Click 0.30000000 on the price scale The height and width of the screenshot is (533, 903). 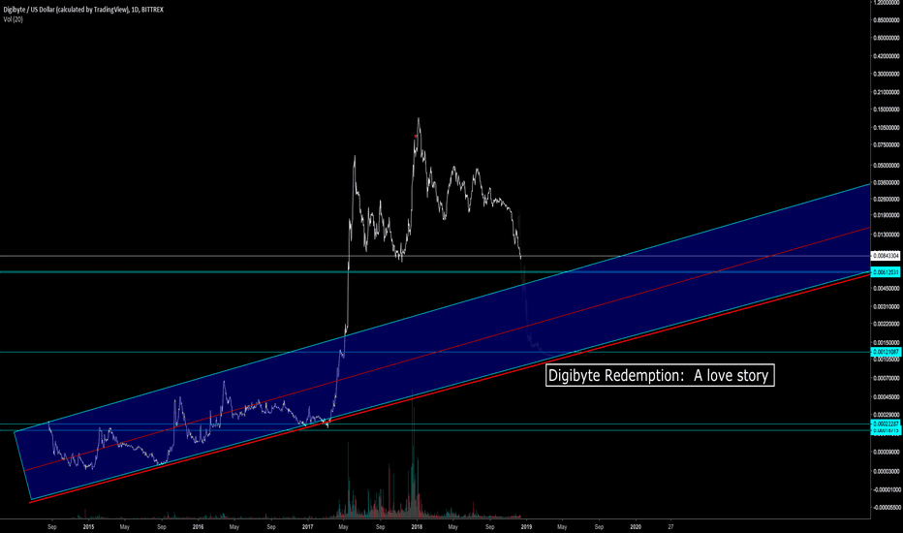coord(887,74)
